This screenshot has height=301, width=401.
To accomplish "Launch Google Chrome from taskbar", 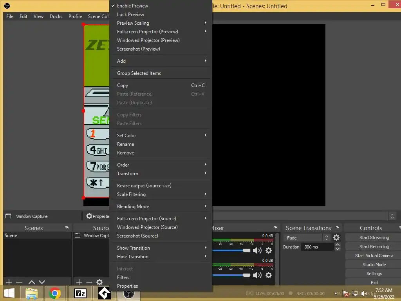I will [x=54, y=293].
